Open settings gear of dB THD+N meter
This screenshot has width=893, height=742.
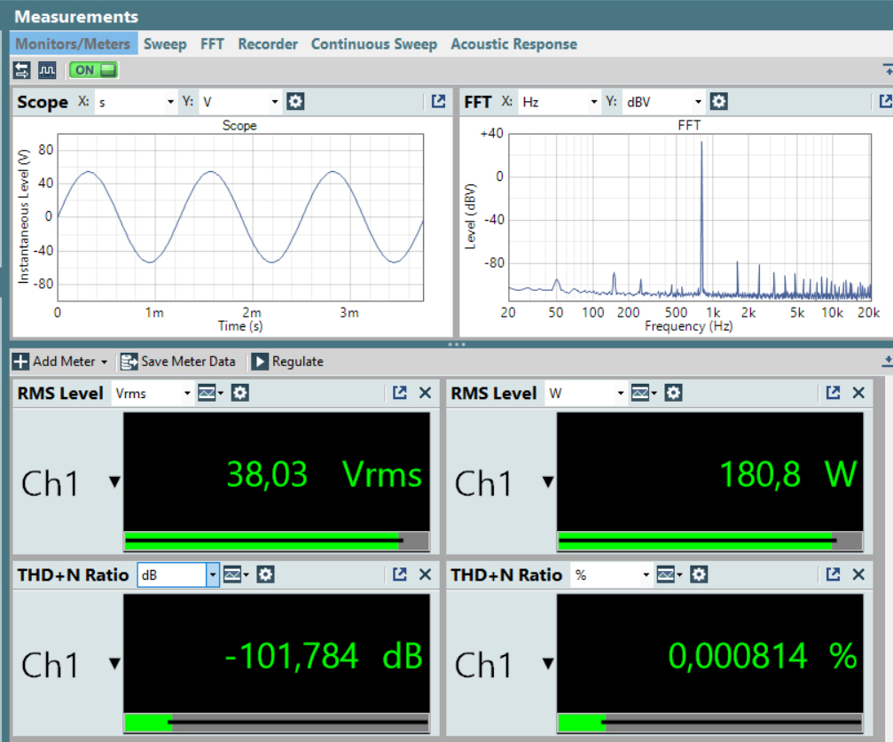tap(265, 575)
